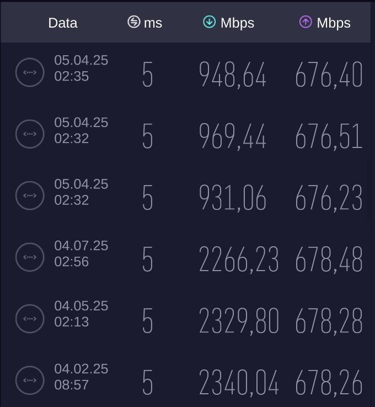Click the connection icon beside the 02:35 result
375x407 pixels.
tap(30, 72)
